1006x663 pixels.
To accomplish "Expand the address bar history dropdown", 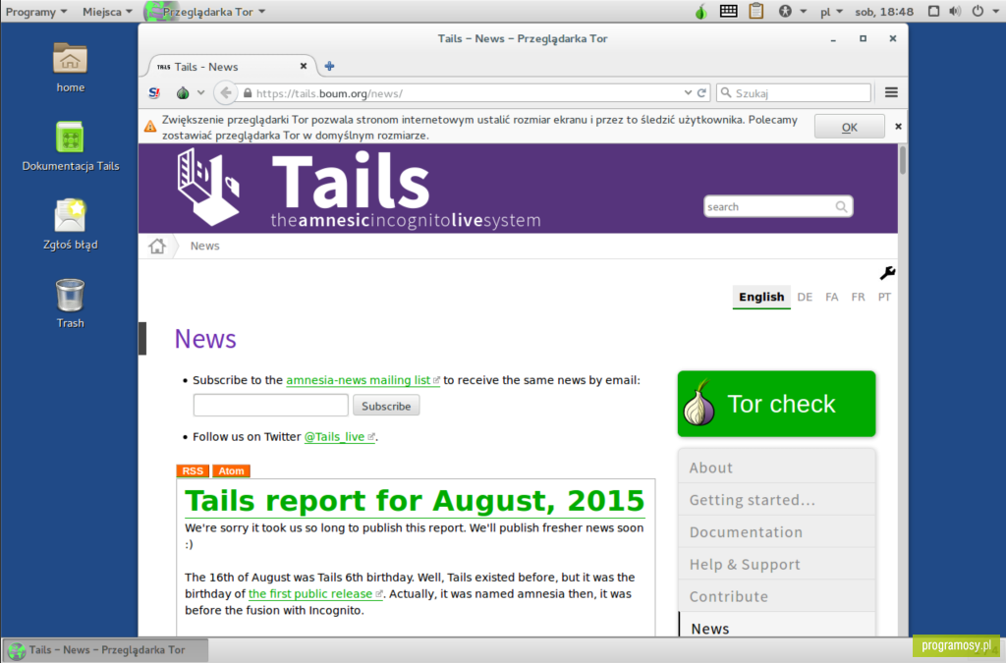I will [688, 93].
